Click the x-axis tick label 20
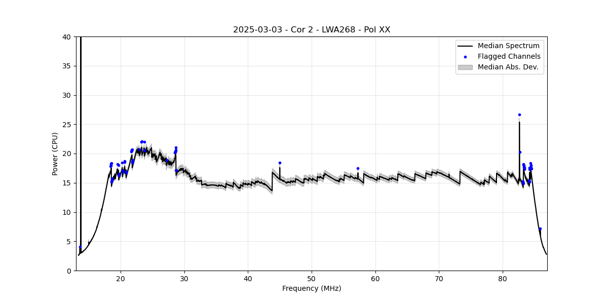 (121, 278)
